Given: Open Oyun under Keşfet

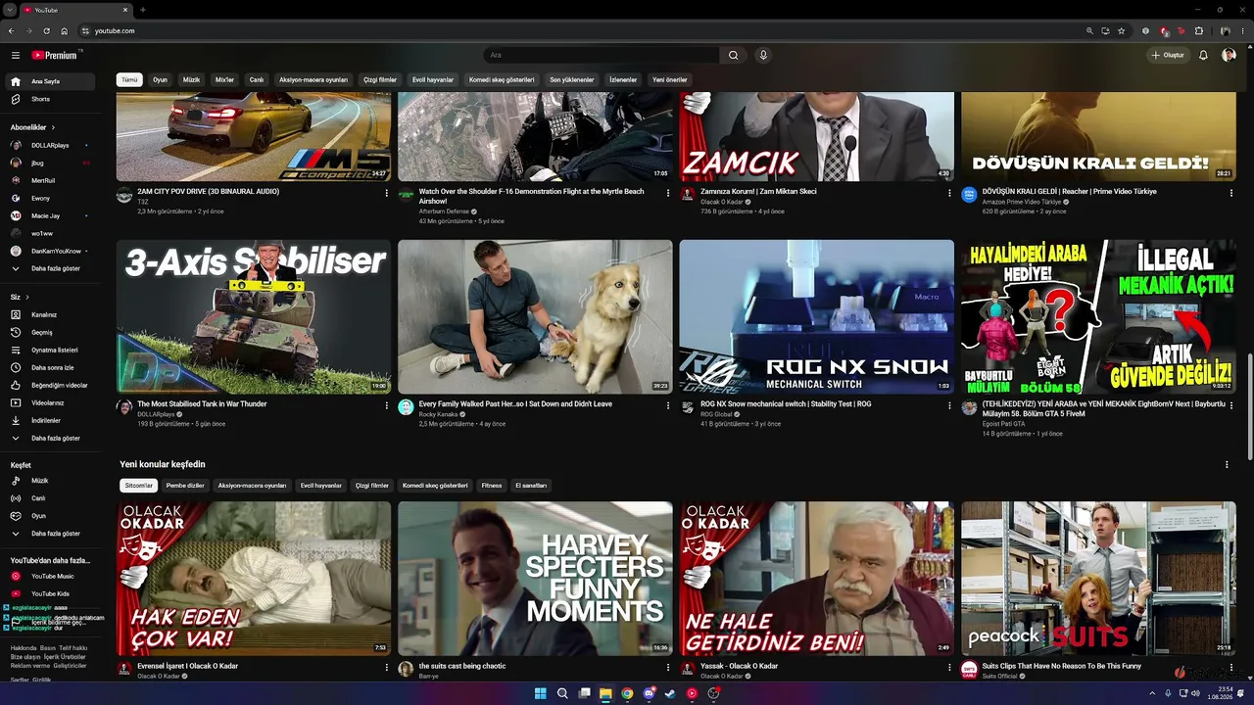Looking at the screenshot, I should point(49,516).
